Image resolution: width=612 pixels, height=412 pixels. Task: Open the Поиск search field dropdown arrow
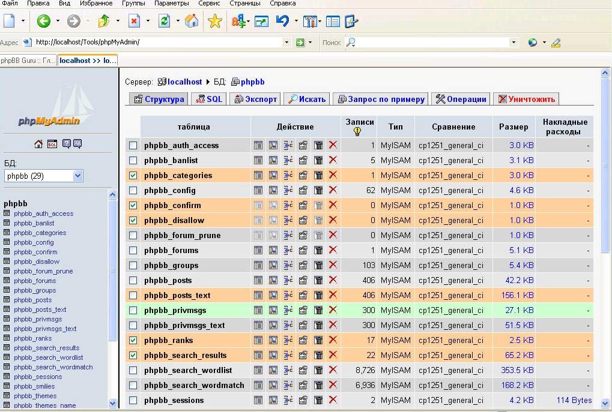[x=514, y=42]
